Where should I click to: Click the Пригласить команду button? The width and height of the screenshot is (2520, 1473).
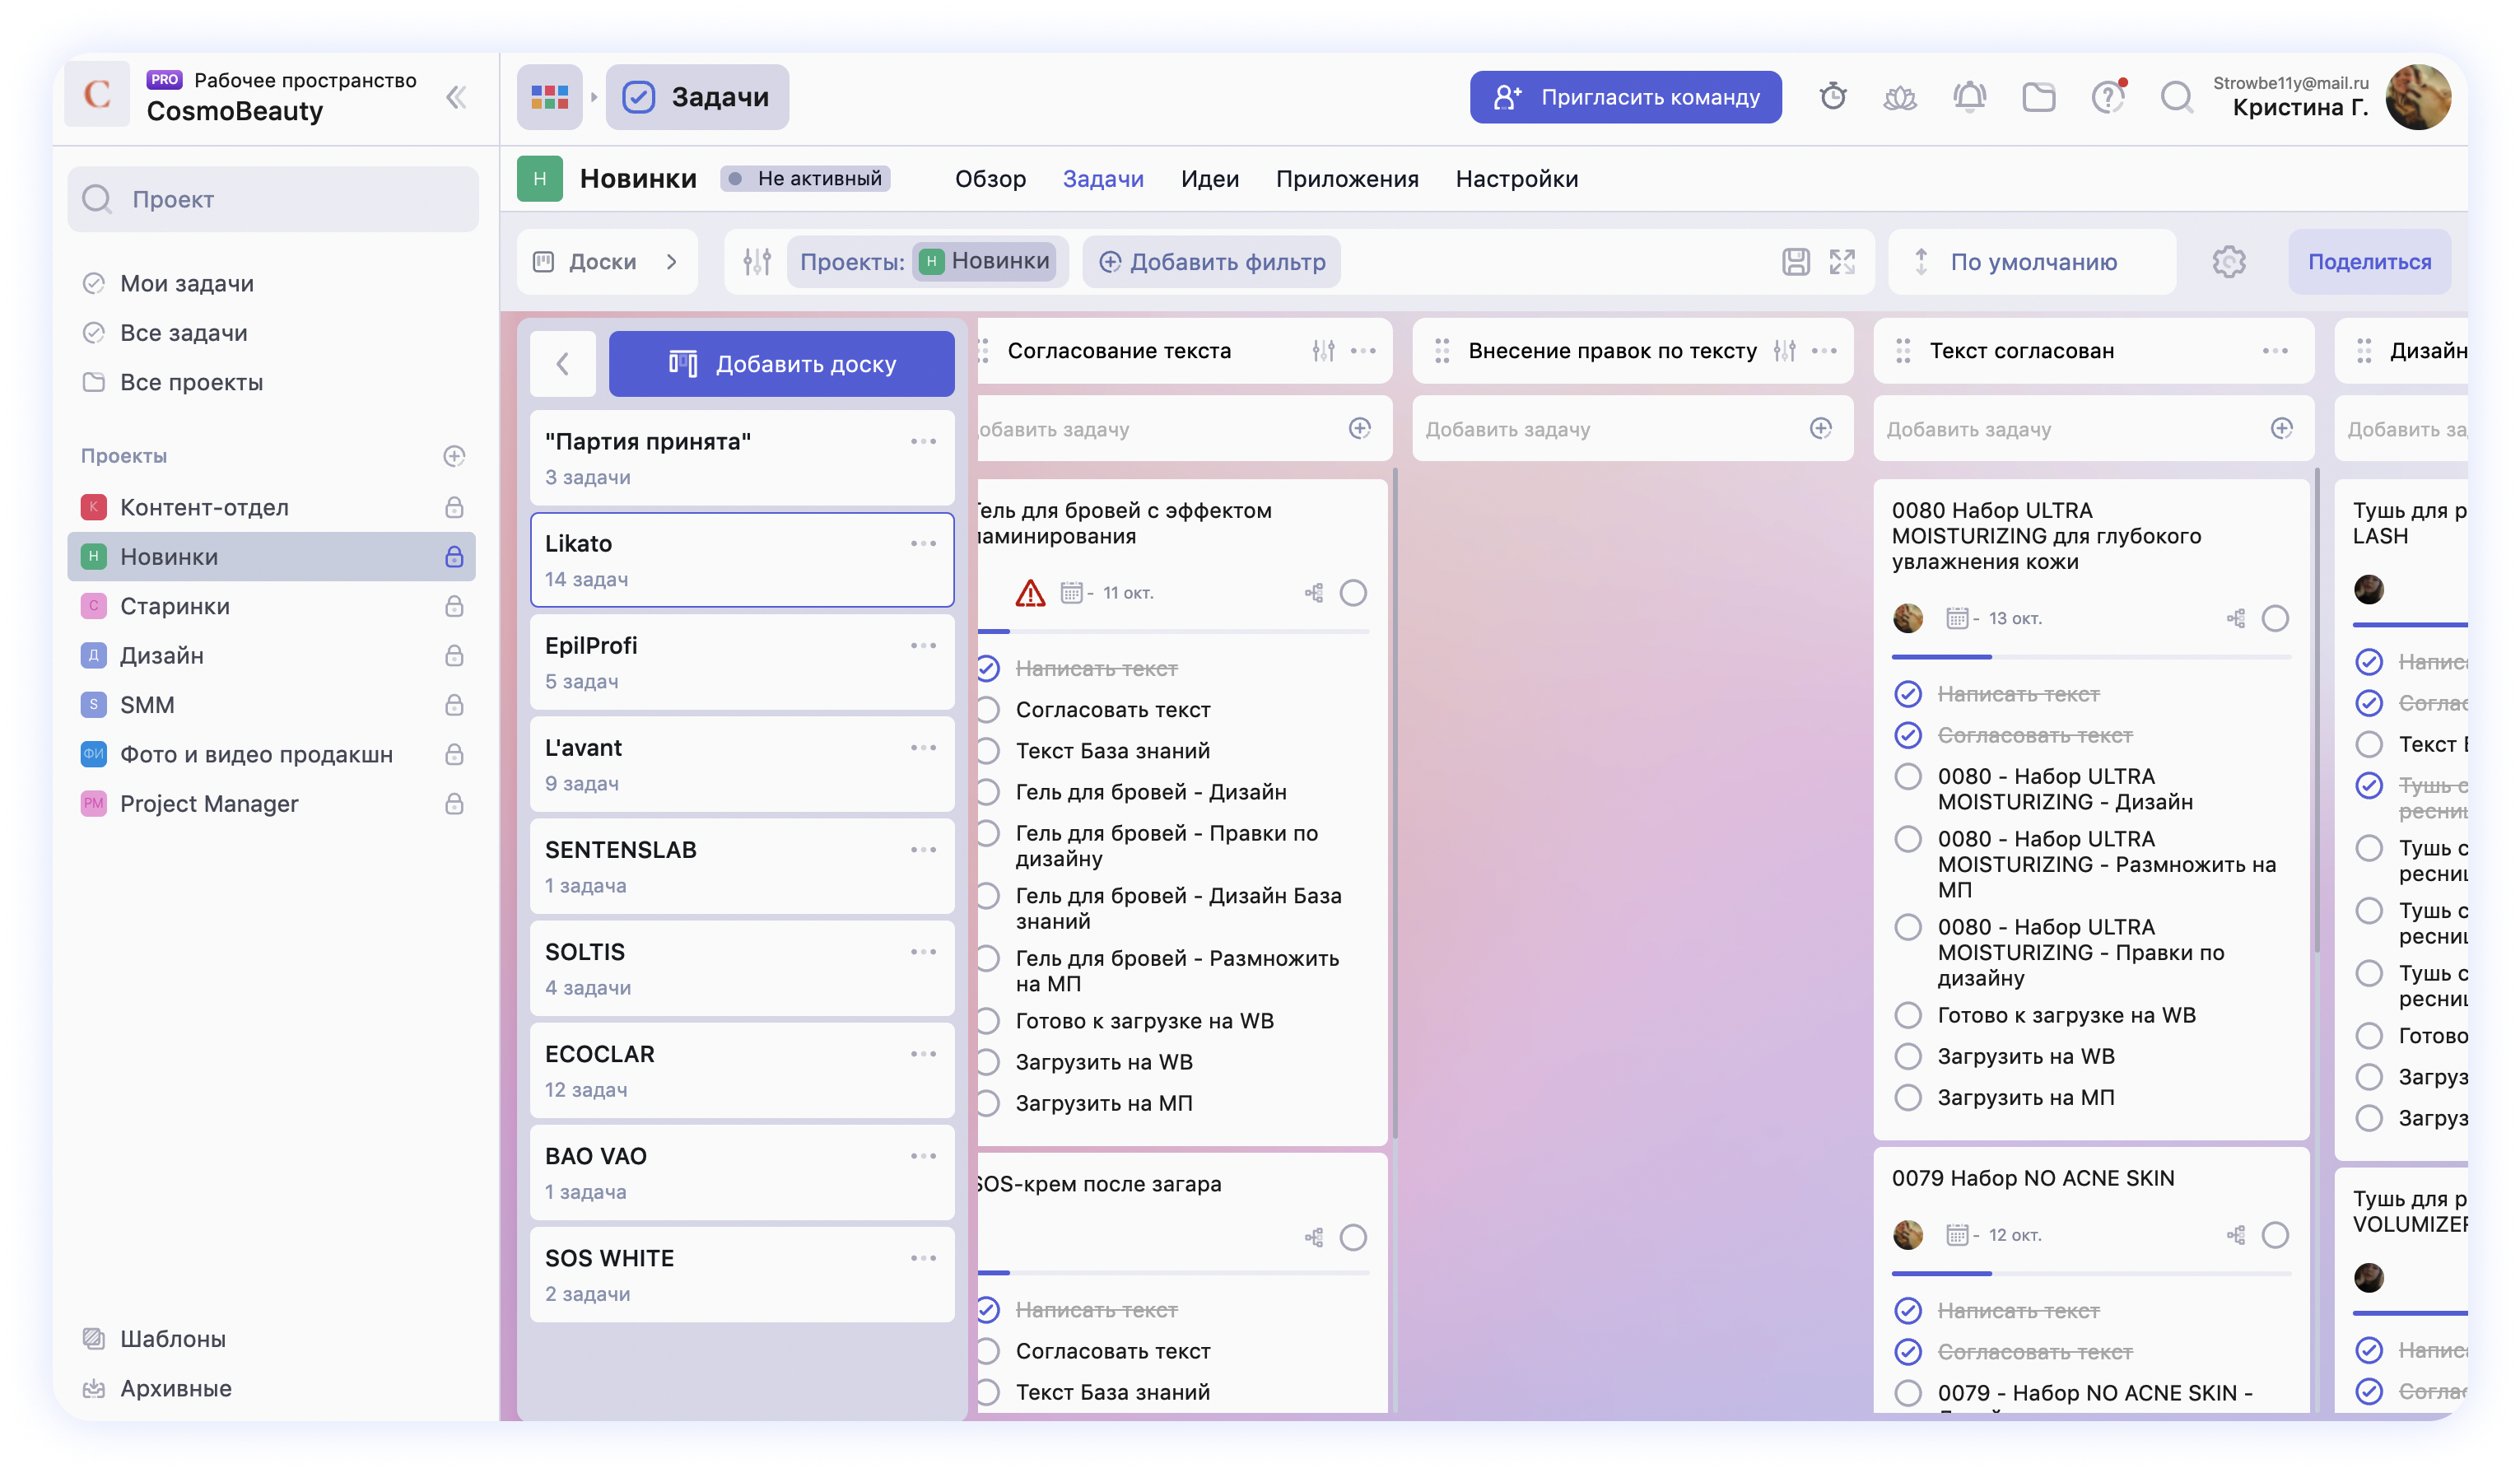(1625, 97)
